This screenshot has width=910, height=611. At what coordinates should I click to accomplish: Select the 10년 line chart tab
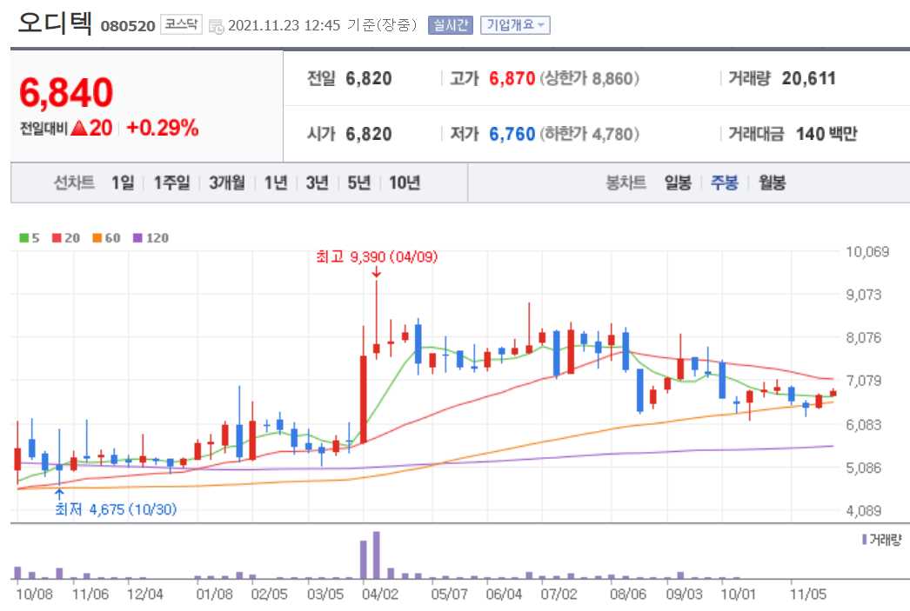404,183
